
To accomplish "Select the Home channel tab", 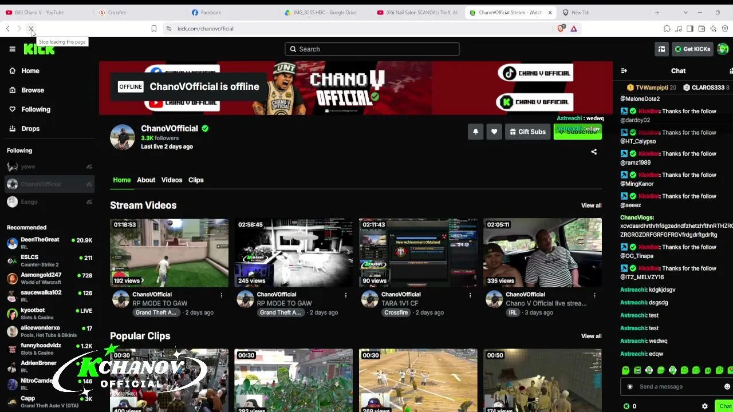I will pos(121,180).
